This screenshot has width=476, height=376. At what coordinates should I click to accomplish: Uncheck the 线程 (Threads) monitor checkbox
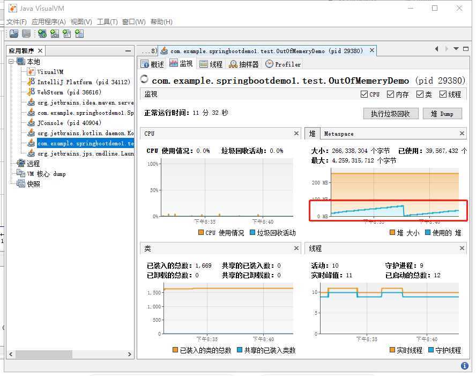pos(443,94)
